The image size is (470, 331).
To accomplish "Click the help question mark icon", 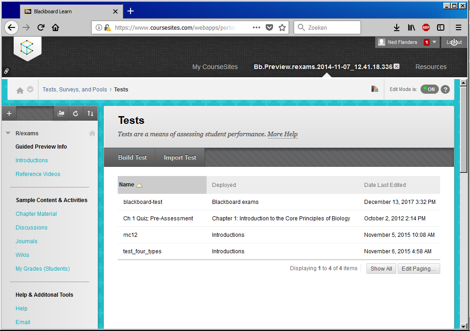I will point(445,89).
